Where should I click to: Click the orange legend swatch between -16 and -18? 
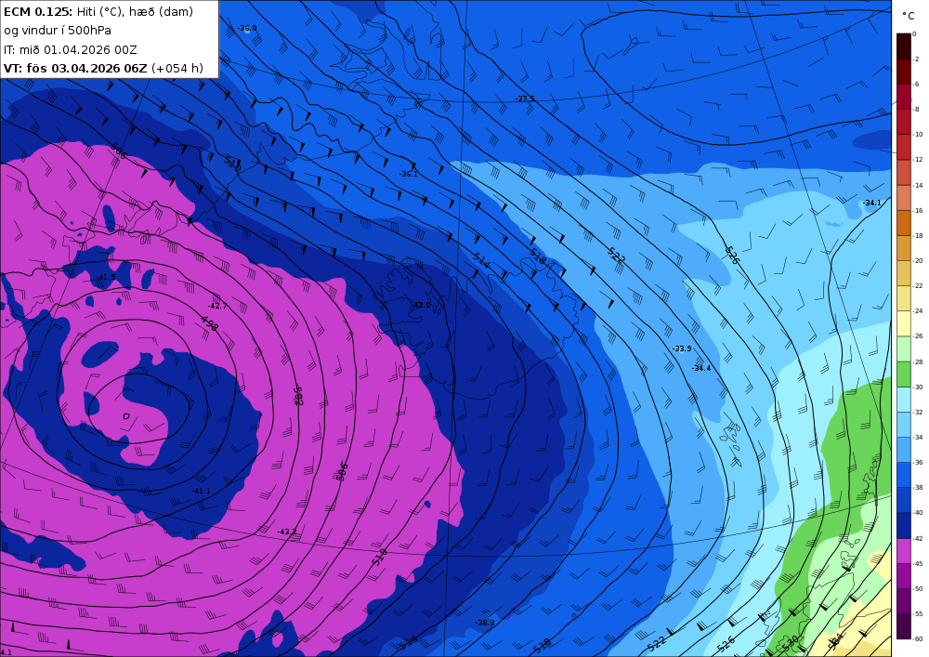904,223
